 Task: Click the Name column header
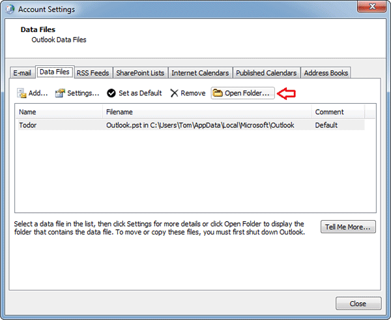click(59, 112)
